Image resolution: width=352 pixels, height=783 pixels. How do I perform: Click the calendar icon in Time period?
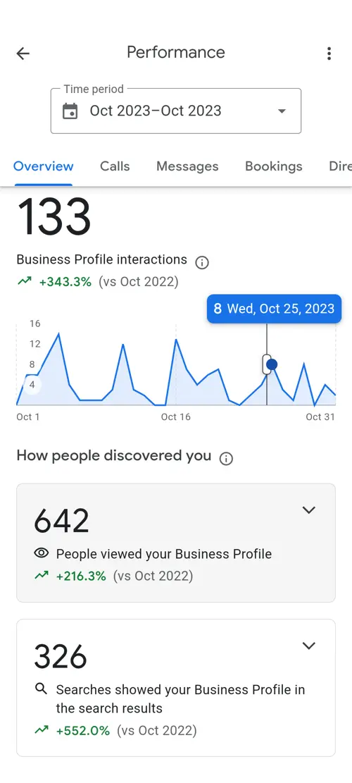click(70, 111)
